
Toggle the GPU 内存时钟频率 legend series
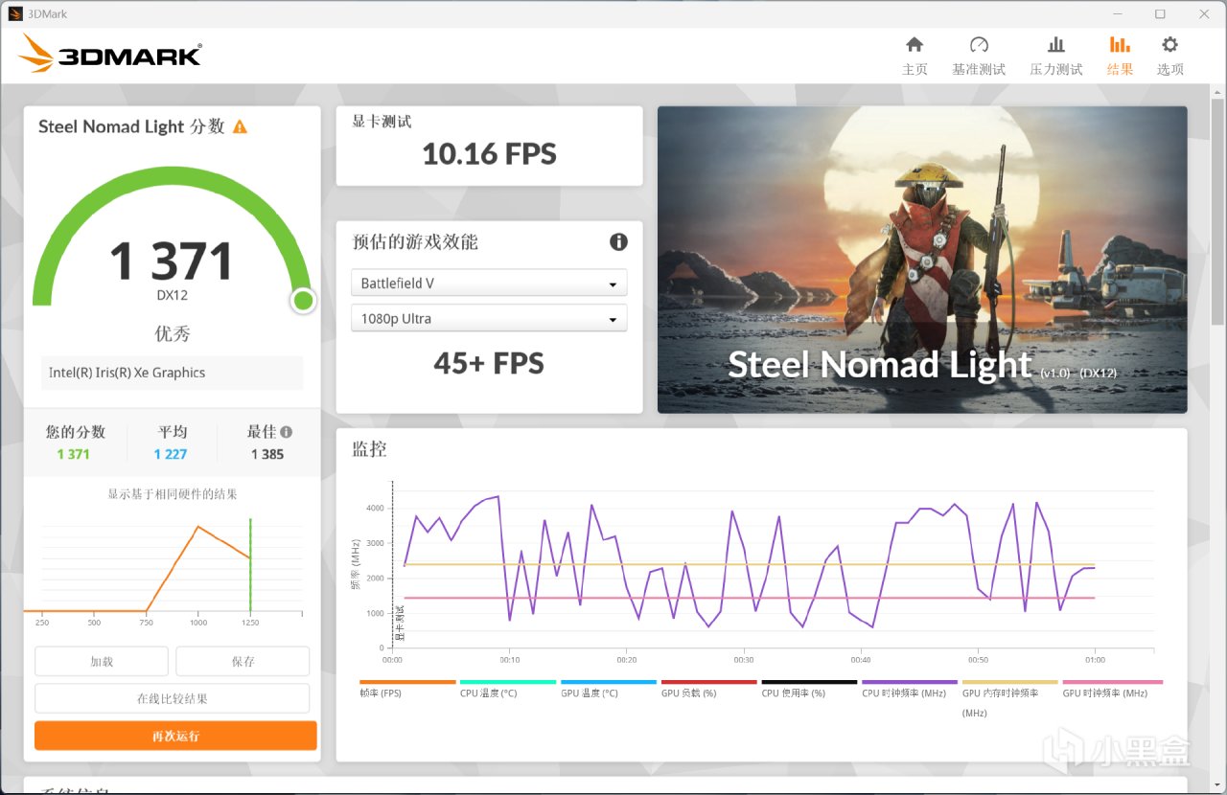1009,698
